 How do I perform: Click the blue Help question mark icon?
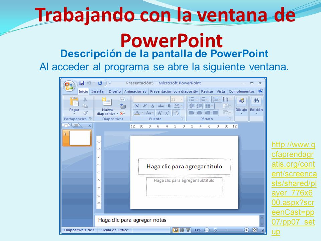pyautogui.click(x=260, y=91)
